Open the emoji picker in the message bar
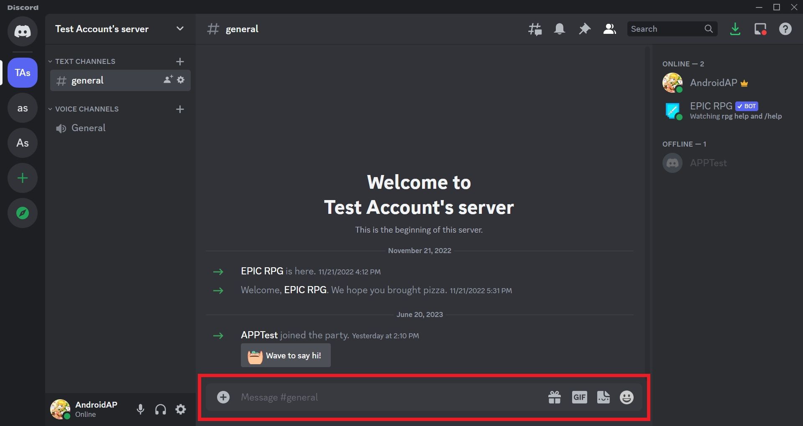 [x=627, y=397]
